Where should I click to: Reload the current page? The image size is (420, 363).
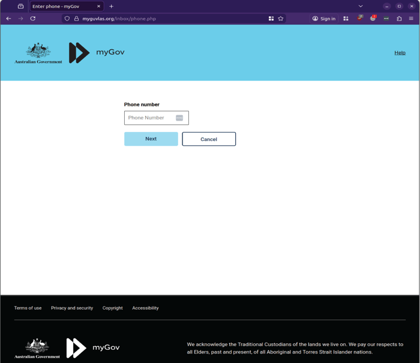tap(33, 19)
